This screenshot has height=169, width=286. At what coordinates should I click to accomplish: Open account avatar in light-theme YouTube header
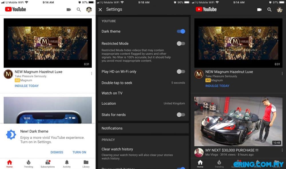click(89, 10)
